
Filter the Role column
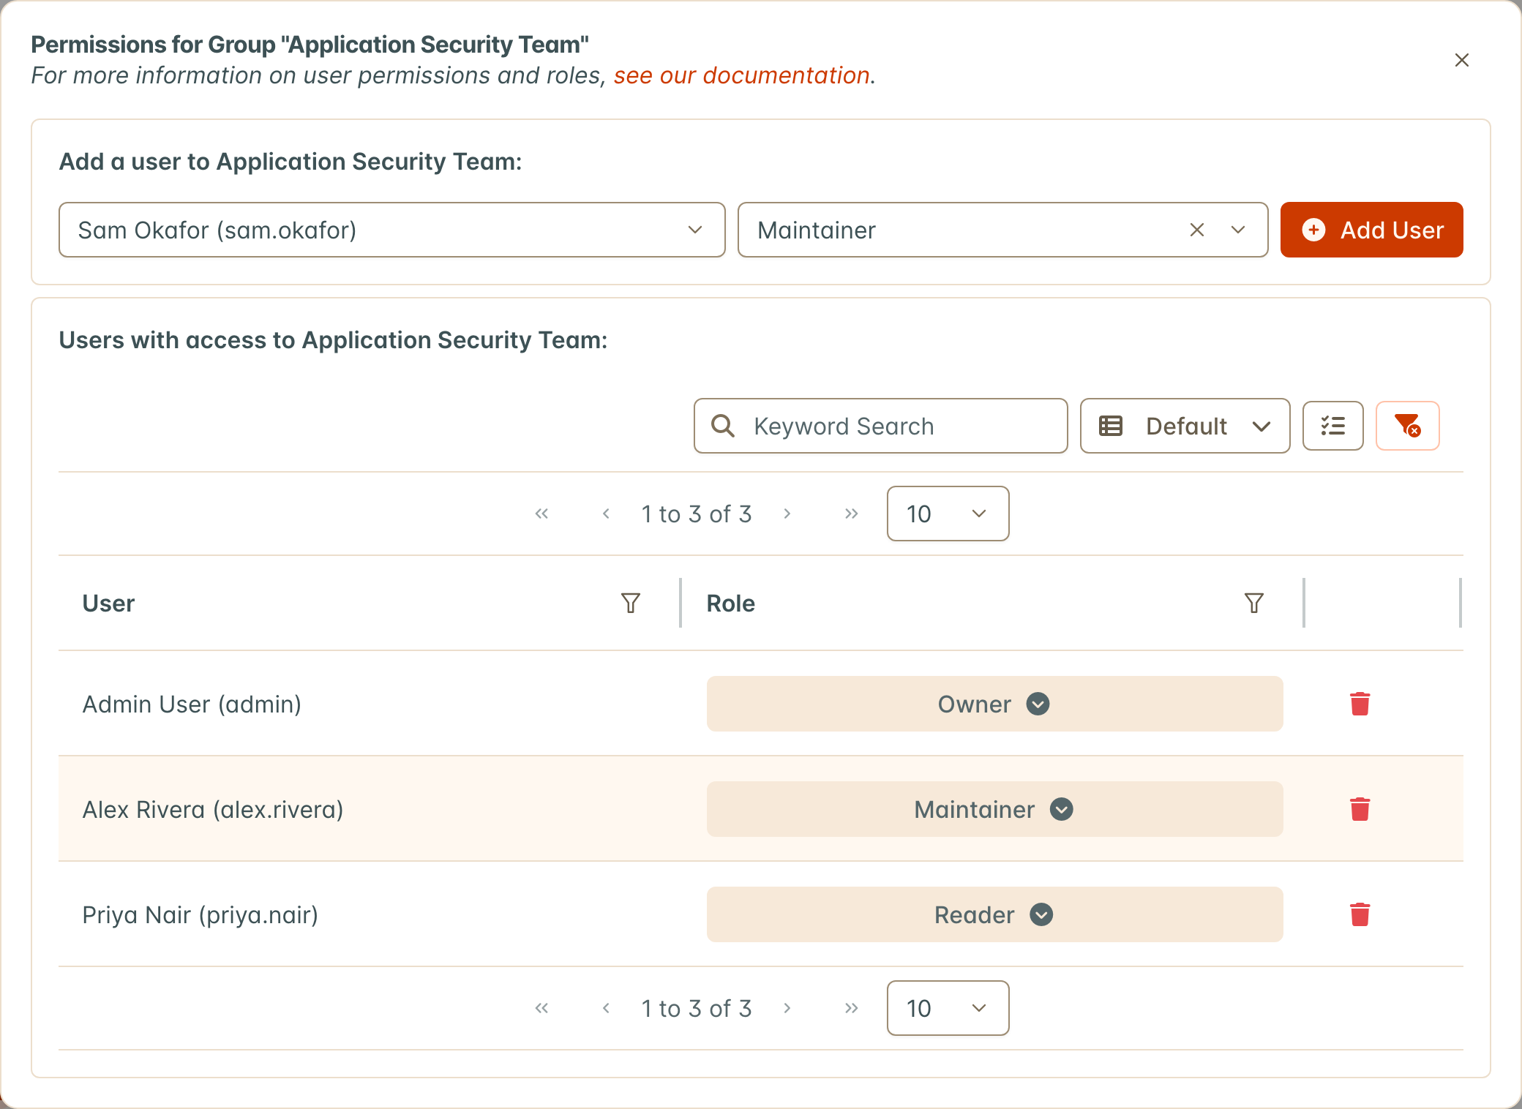[1254, 603]
